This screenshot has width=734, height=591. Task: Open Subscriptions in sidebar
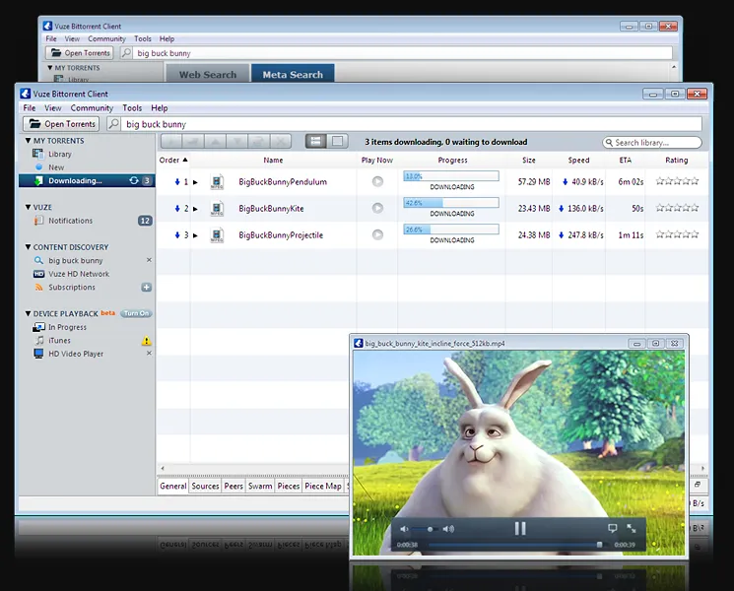click(72, 288)
